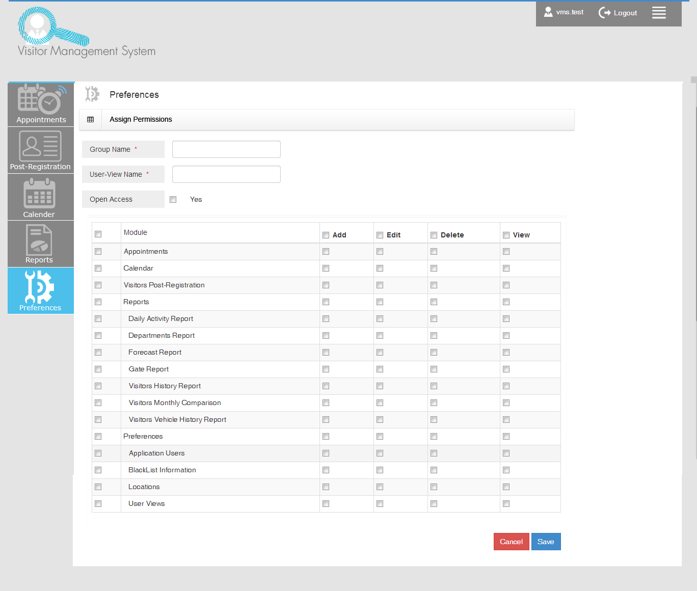Click the Logout arrow icon
The image size is (697, 591).
604,13
